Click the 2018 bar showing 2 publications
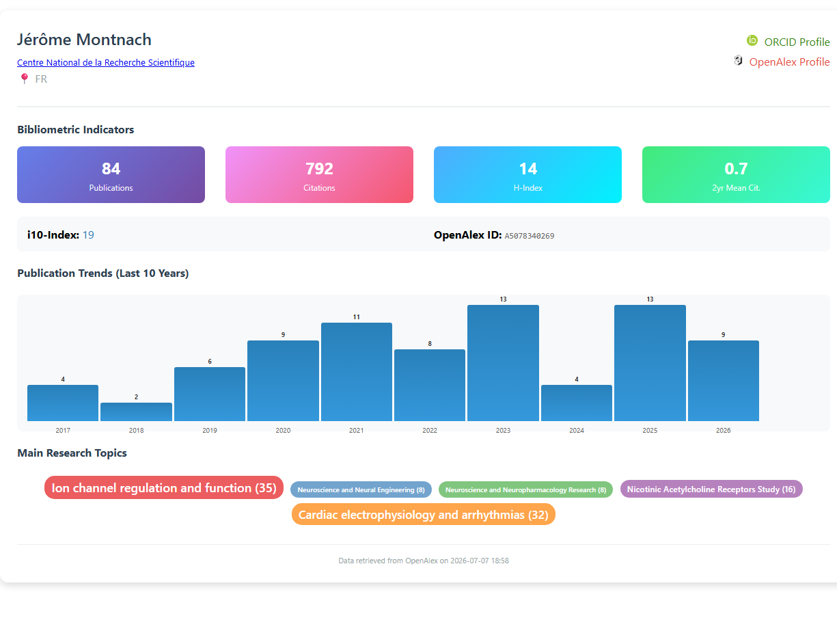The image size is (837, 618). (x=136, y=412)
